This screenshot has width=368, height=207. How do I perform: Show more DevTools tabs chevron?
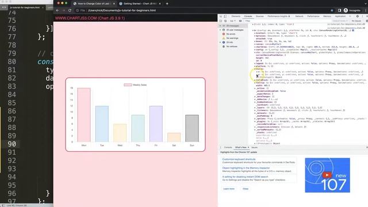(x=350, y=16)
